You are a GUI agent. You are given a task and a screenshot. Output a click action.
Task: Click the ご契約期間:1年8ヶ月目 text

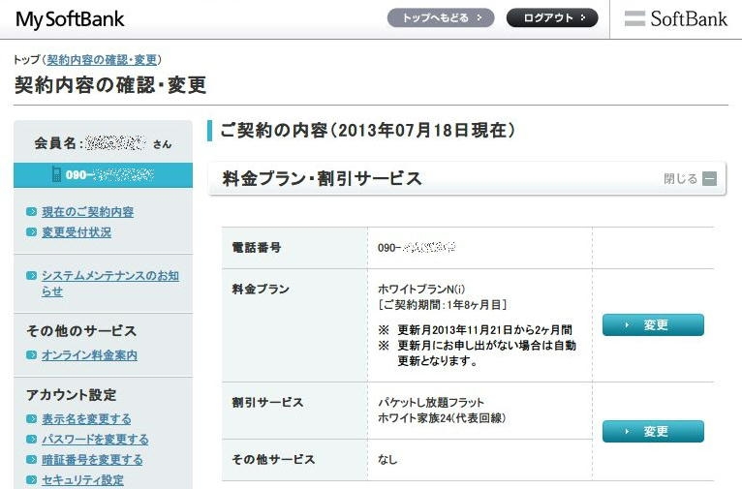tap(443, 305)
